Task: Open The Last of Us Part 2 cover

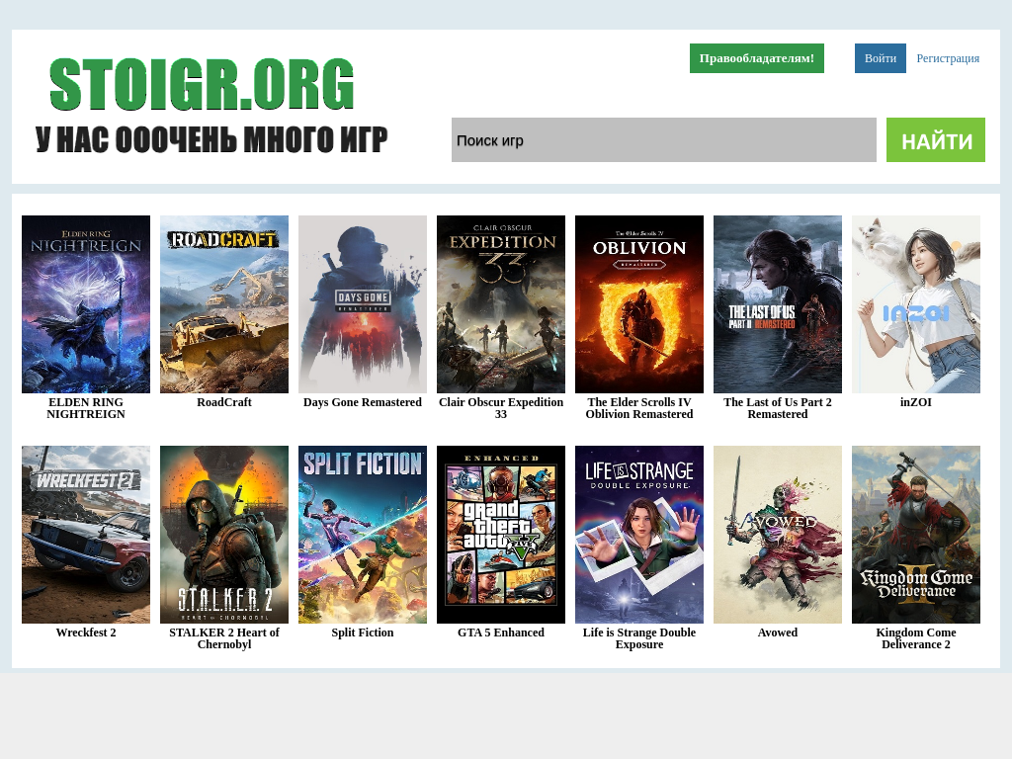Action: coord(778,304)
